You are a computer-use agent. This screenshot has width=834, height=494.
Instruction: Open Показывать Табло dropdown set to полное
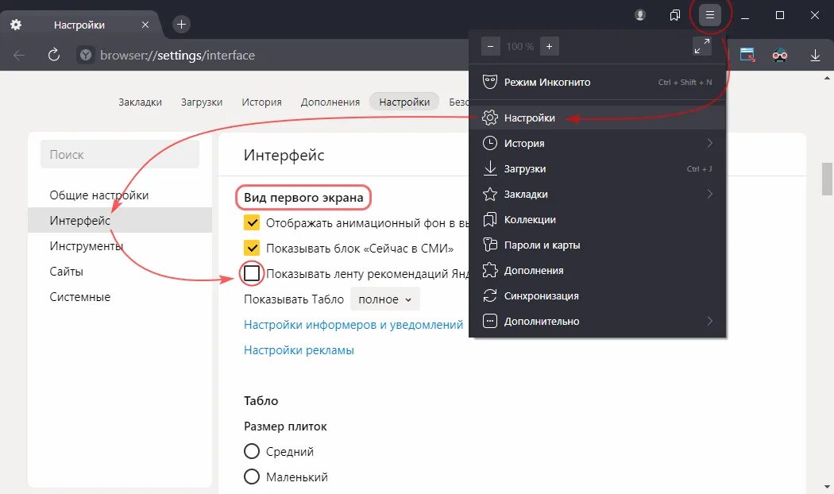click(x=385, y=299)
